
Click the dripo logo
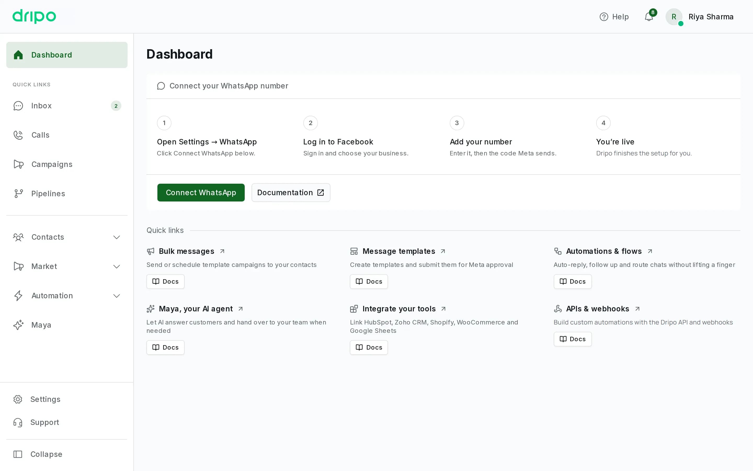(x=34, y=16)
